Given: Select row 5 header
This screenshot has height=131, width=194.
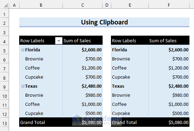Looking at the screenshot, I should point(4,50).
